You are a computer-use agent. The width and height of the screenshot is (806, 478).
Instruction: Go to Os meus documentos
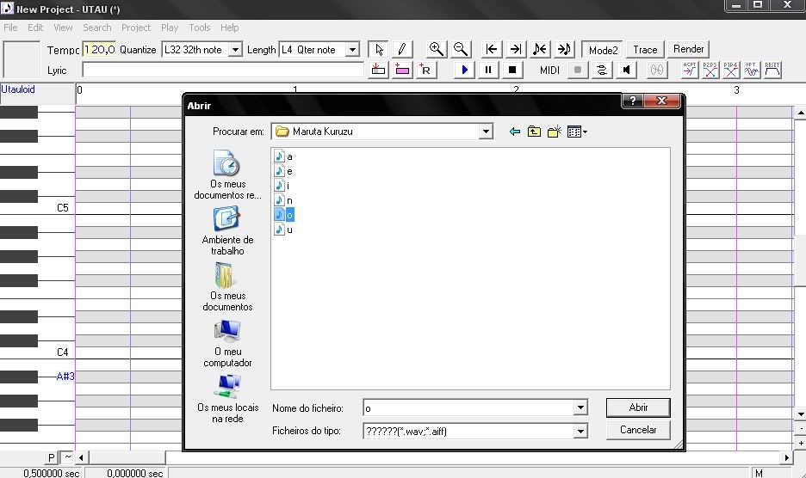(x=227, y=287)
